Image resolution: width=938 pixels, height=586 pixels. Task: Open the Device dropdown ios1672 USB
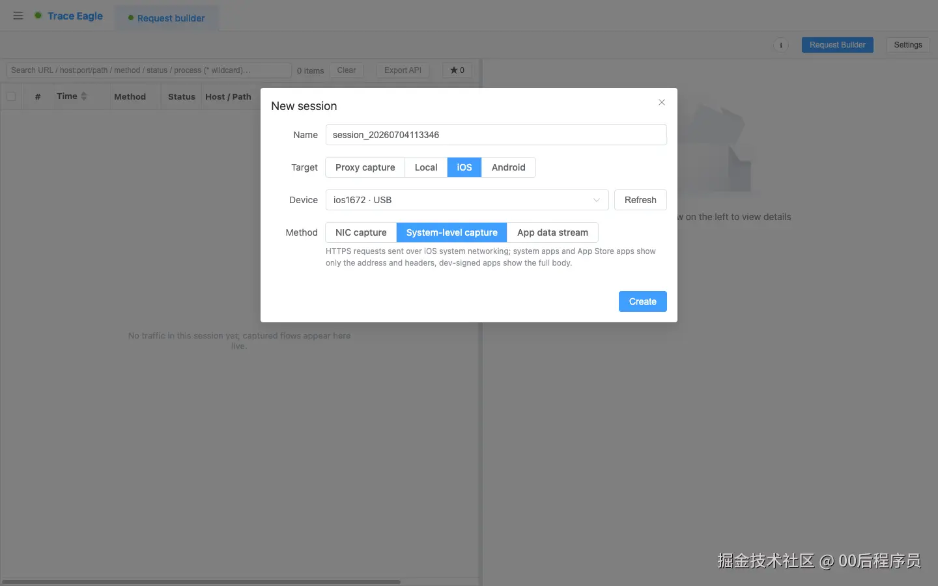click(467, 200)
